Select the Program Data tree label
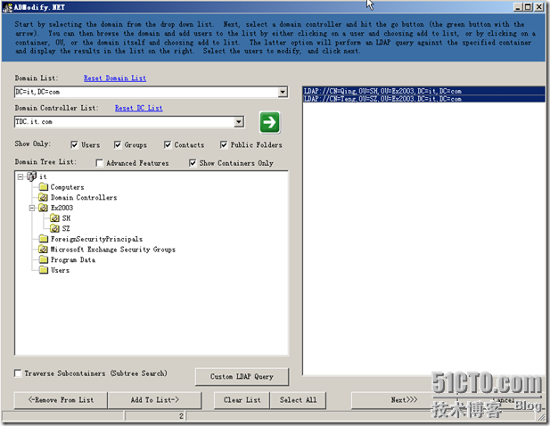The height and width of the screenshot is (426, 550). click(73, 260)
